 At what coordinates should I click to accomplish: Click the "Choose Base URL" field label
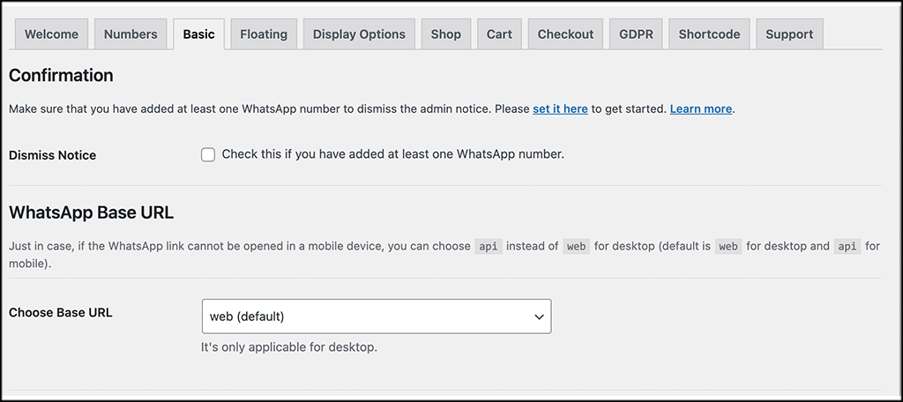tap(61, 313)
